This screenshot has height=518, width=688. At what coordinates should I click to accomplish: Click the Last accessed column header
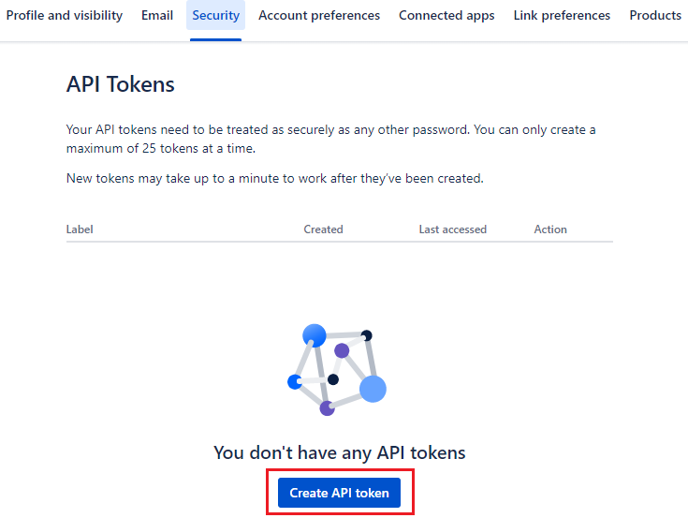click(452, 229)
